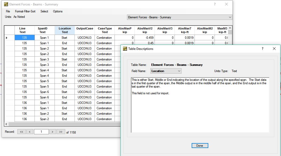Screen dimensions: 281x156
Task: Go to the previous record
Action: click(x=30, y=132)
